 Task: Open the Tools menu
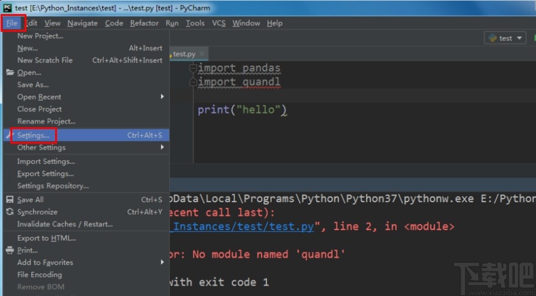pyautogui.click(x=195, y=23)
